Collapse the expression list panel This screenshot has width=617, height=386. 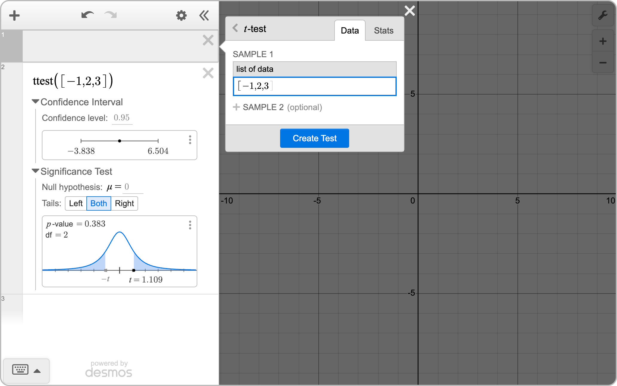pos(204,15)
